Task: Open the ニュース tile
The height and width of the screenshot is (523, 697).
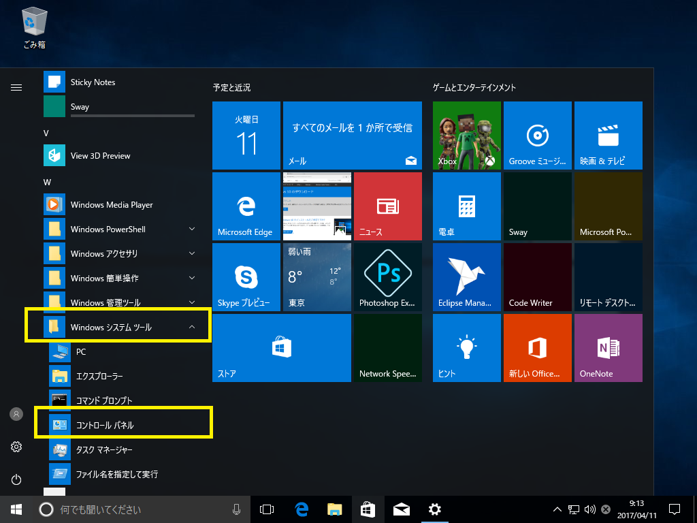Action: coord(388,206)
